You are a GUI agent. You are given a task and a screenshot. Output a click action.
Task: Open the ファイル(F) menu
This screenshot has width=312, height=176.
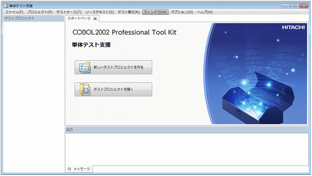pyautogui.click(x=15, y=12)
